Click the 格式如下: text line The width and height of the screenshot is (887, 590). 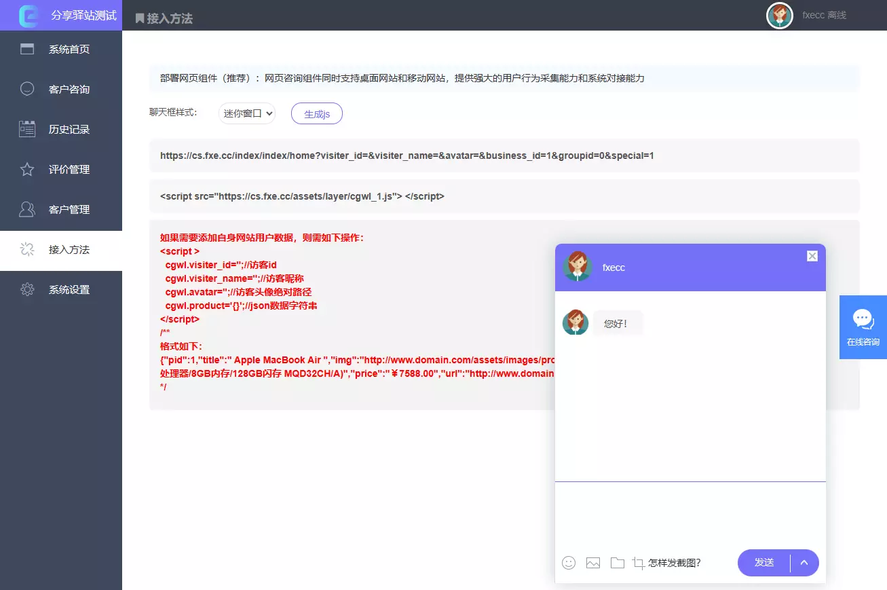tap(181, 346)
